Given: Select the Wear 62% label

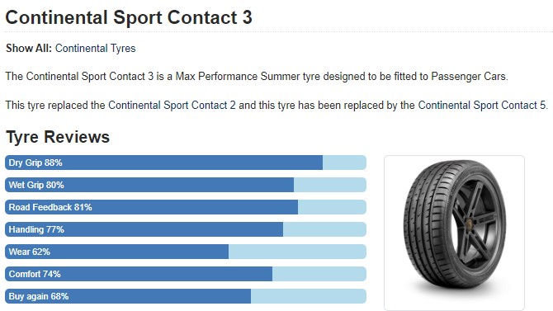Looking at the screenshot, I should click(29, 252).
